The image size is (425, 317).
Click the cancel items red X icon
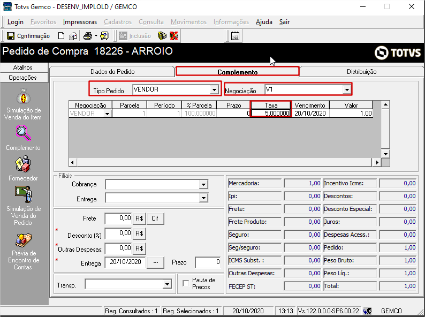coord(174,36)
